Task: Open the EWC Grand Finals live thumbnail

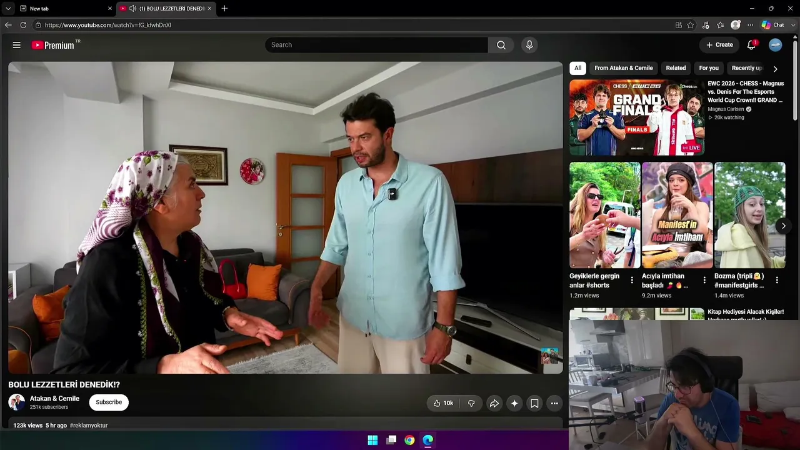Action: (637, 117)
